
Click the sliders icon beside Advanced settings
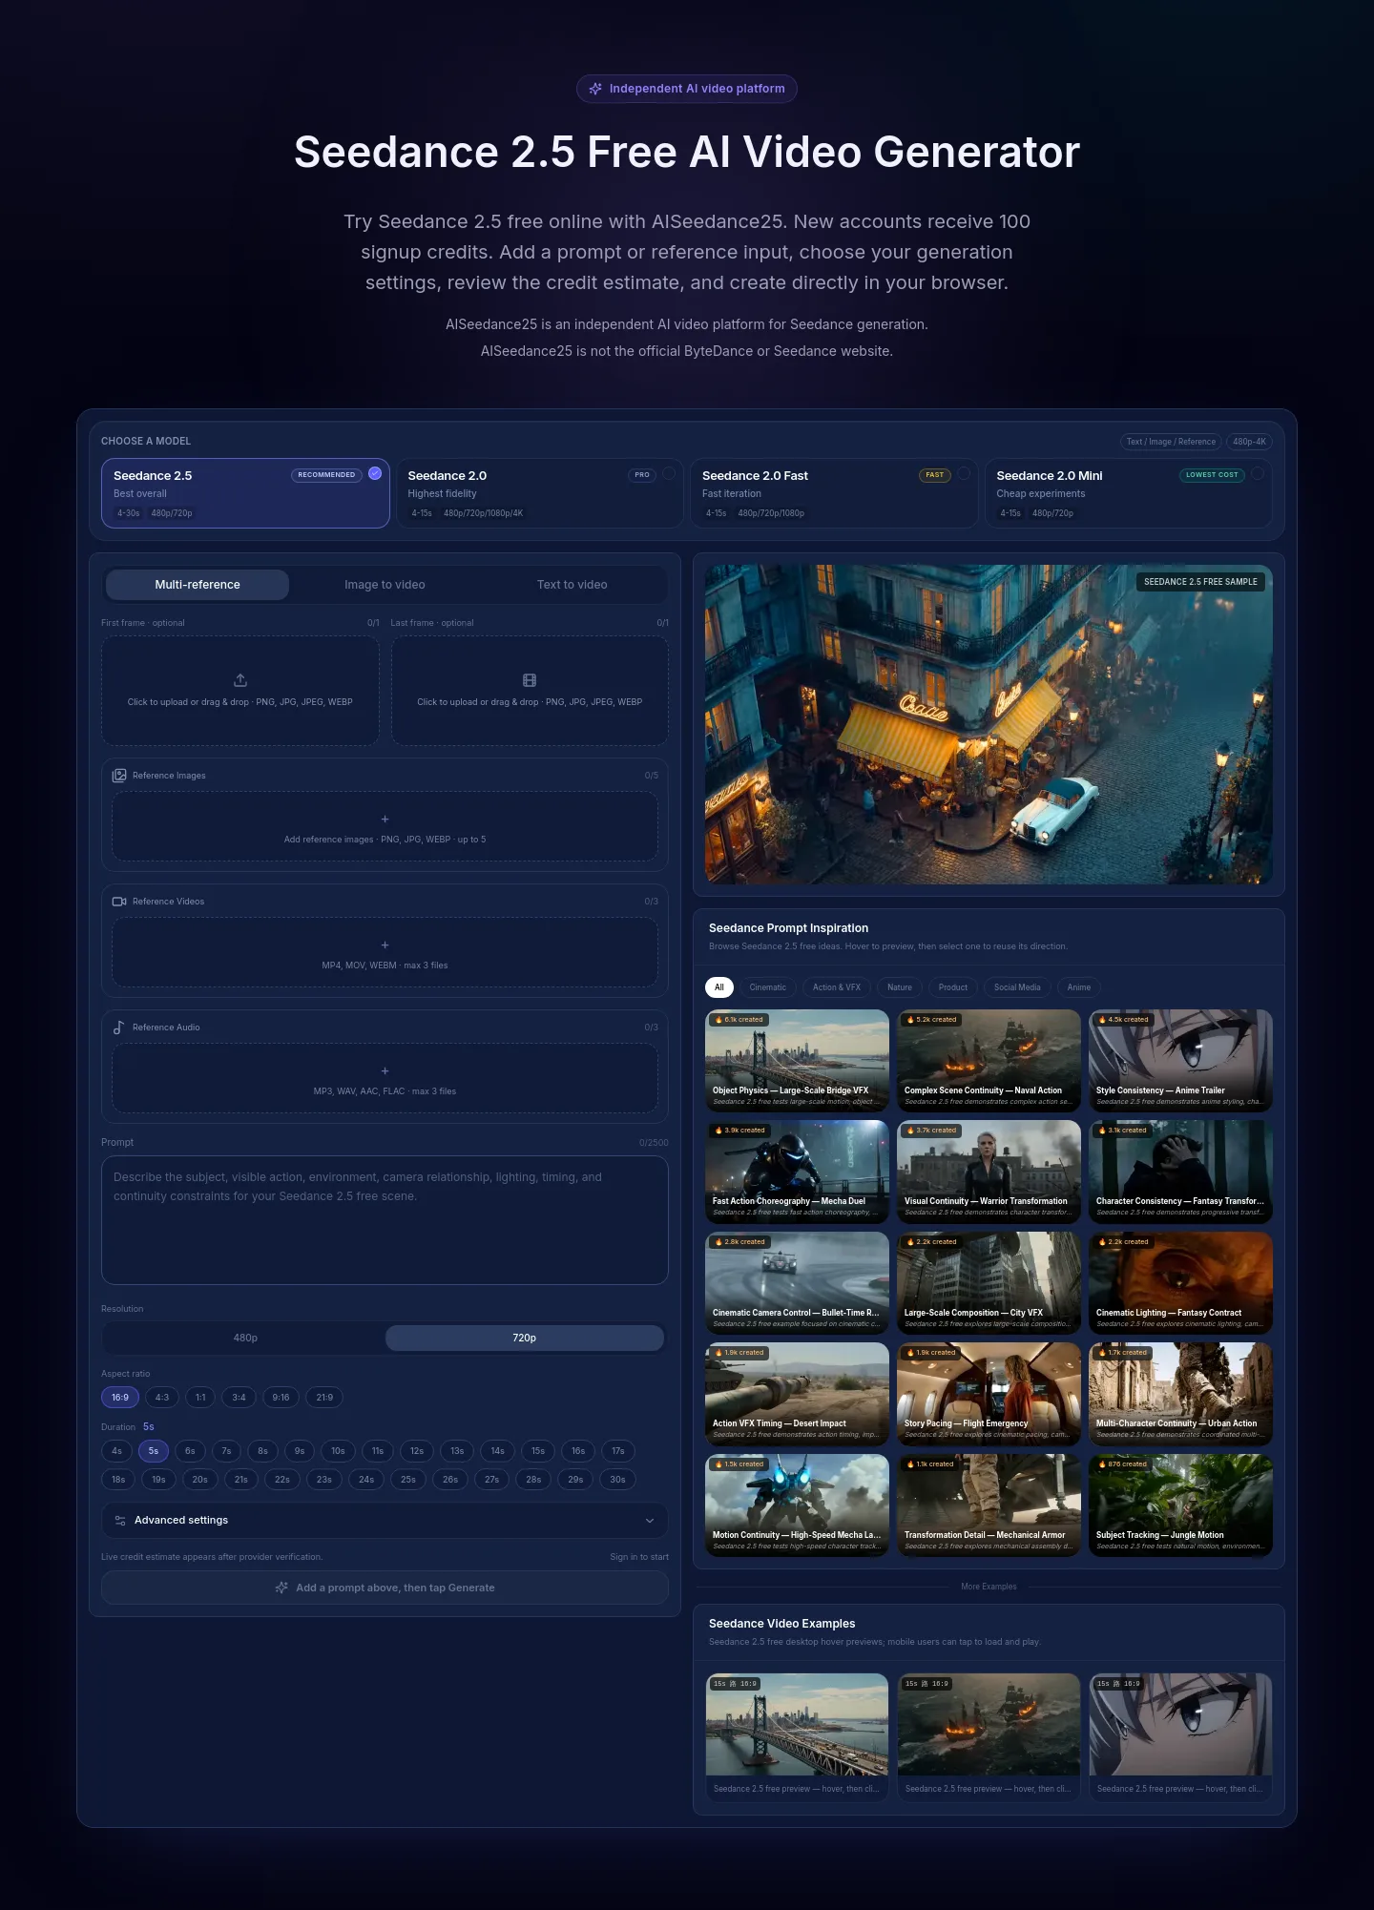(120, 1521)
